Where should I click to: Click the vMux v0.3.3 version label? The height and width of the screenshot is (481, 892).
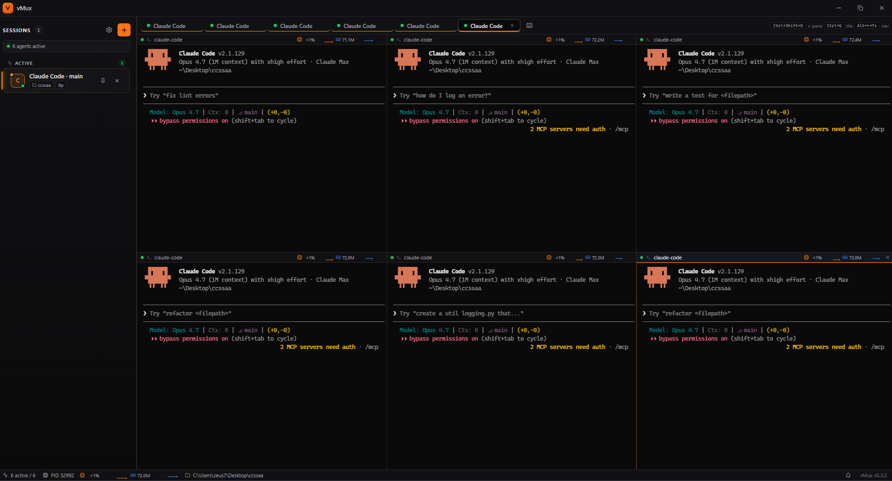873,475
